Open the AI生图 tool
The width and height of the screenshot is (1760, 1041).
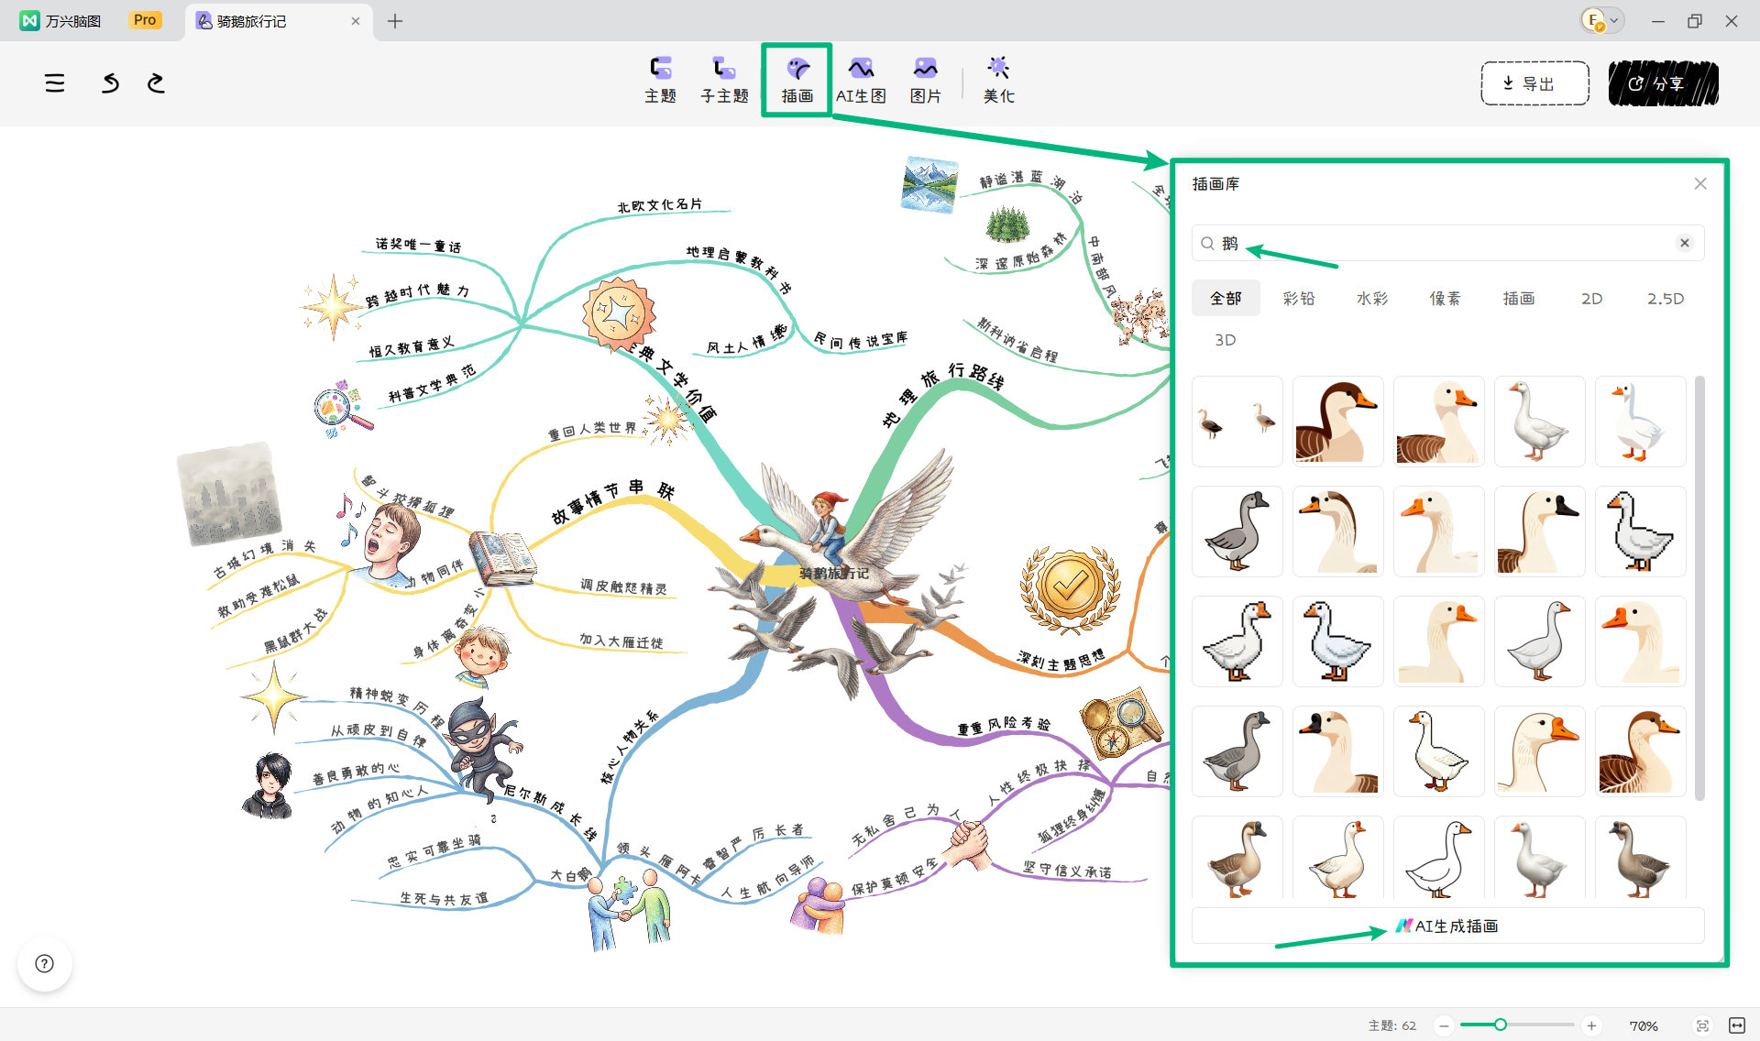point(861,80)
